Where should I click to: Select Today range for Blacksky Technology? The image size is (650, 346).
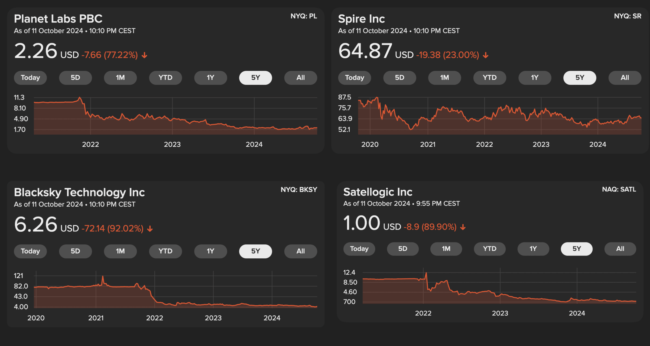[x=30, y=251]
